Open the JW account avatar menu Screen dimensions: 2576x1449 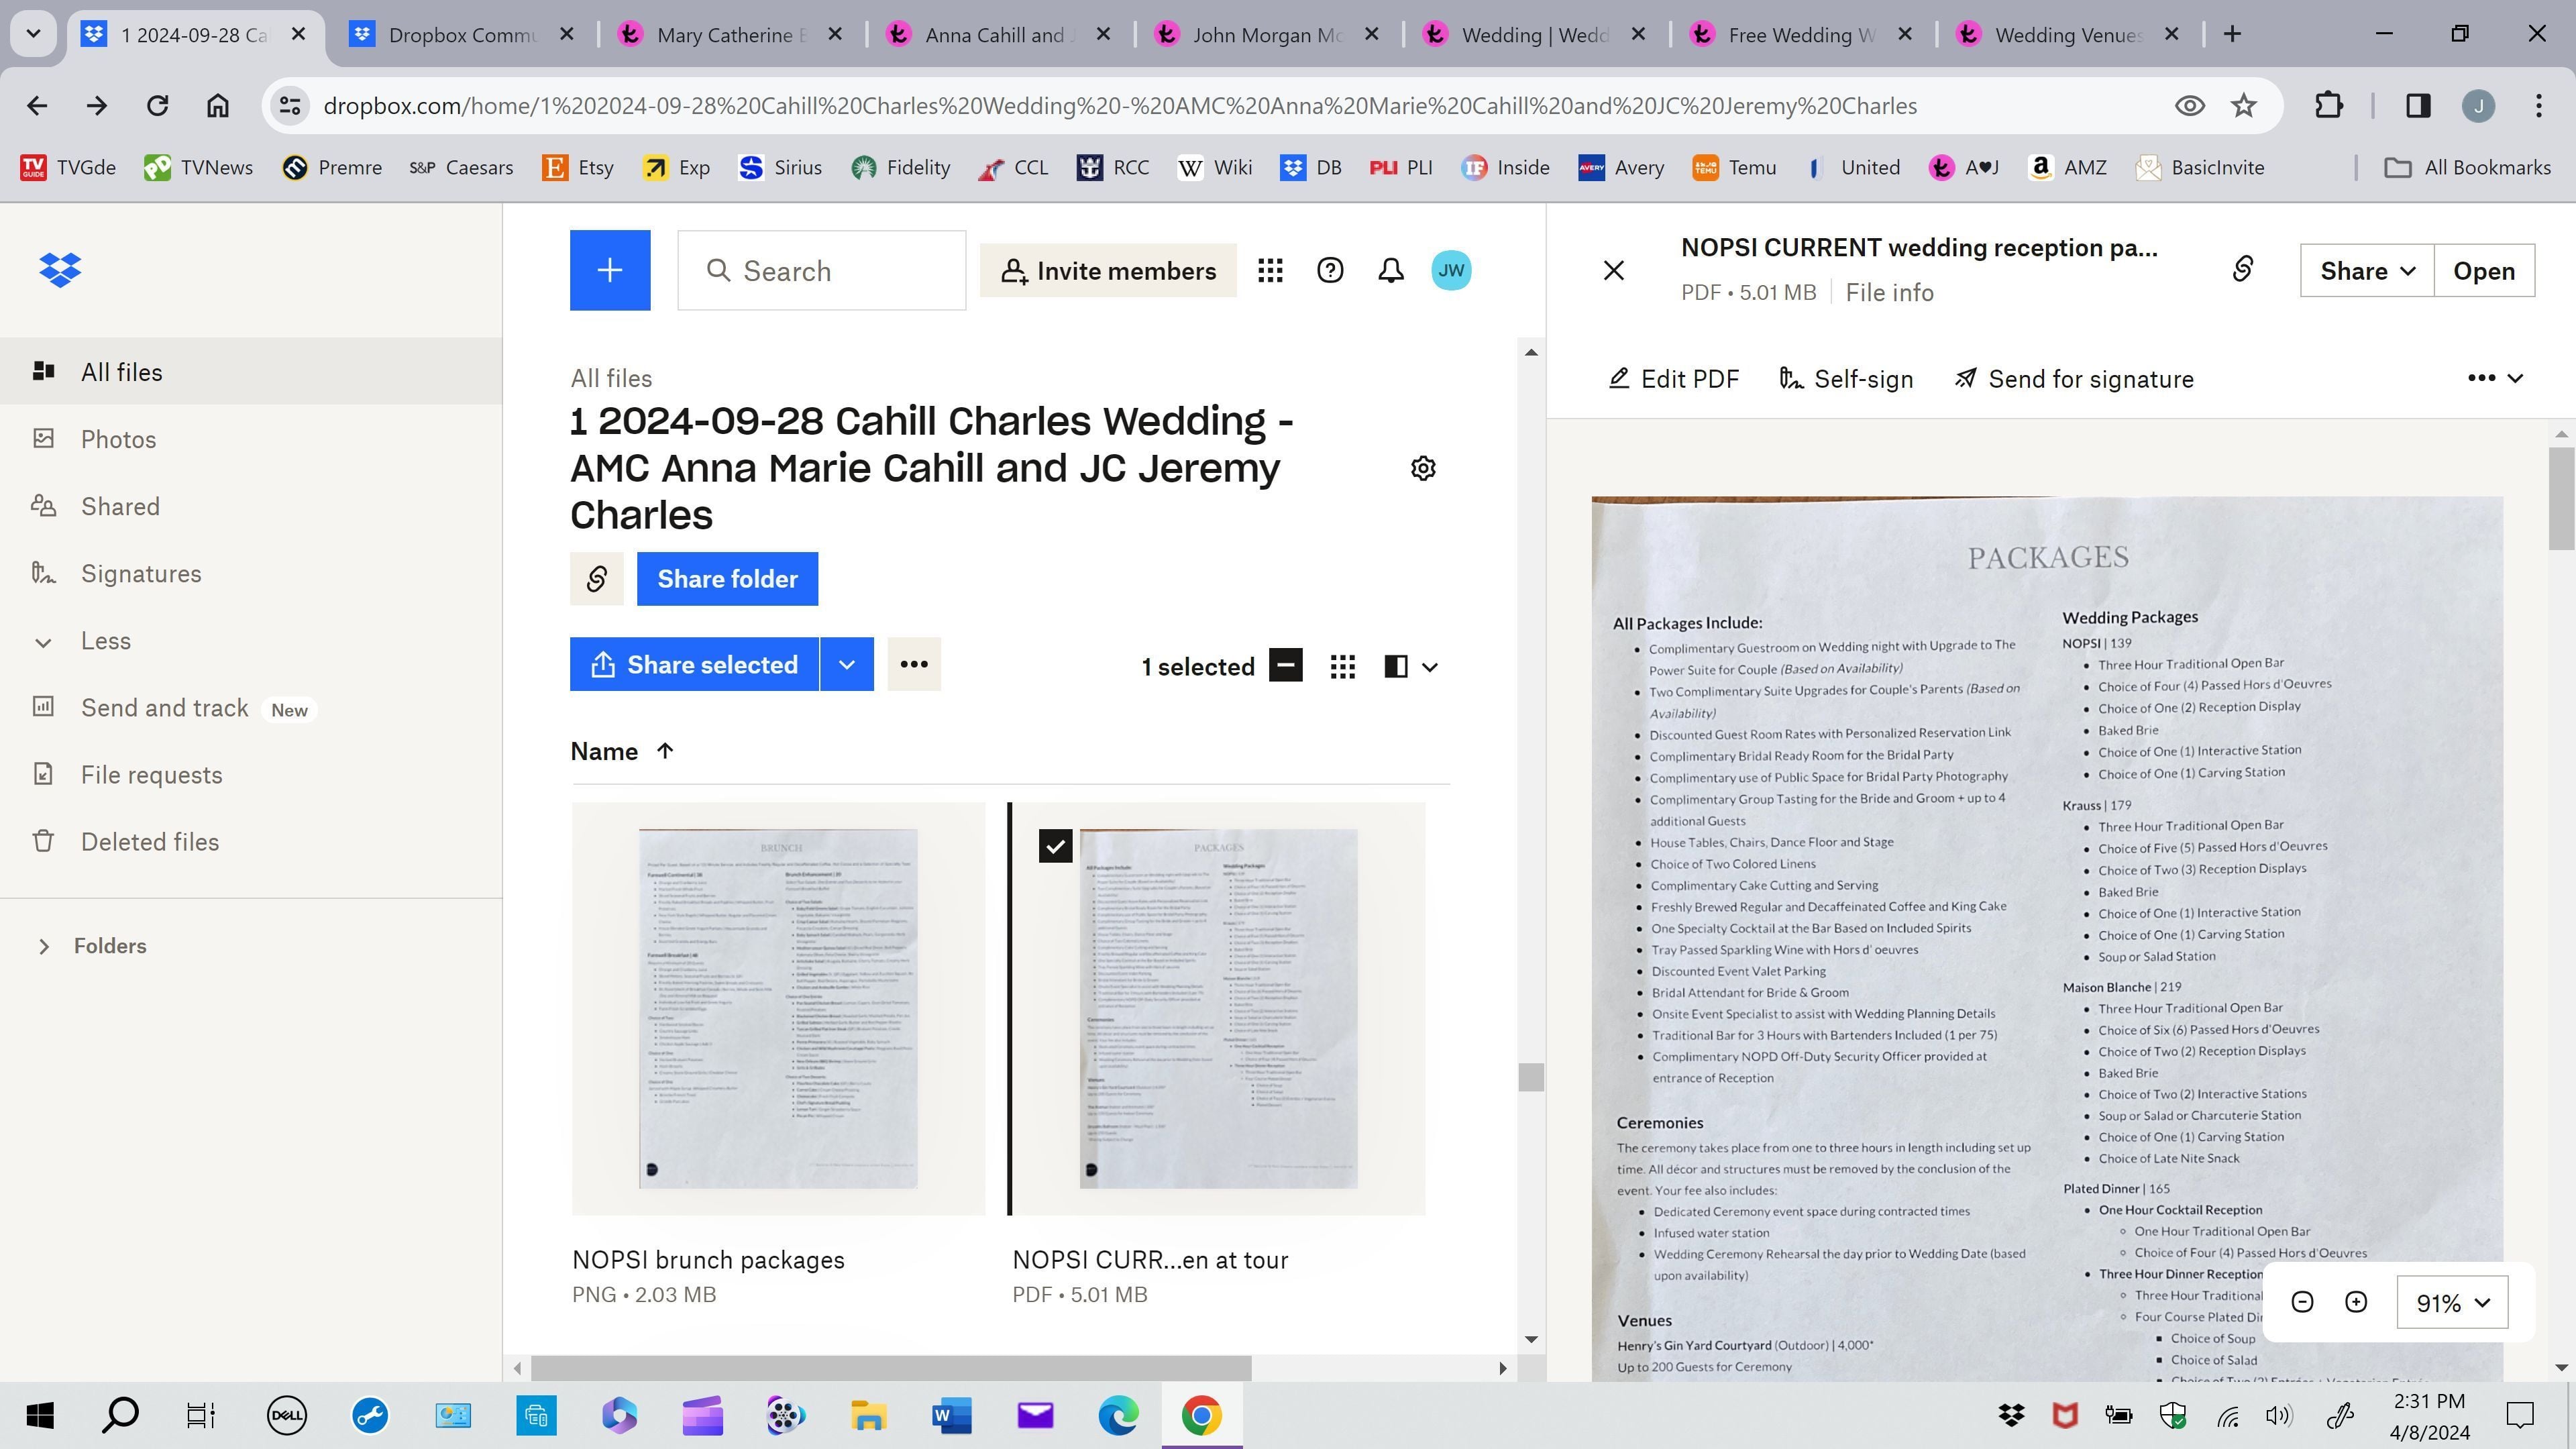pos(1452,270)
